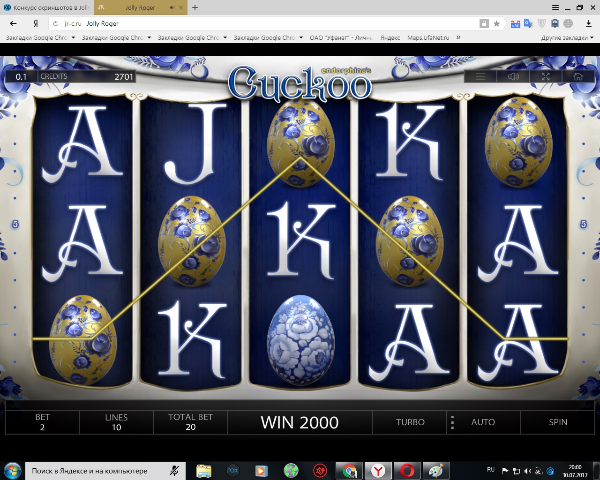Switch to the Конкурс скриншотов tab
The image size is (600, 480).
(x=47, y=7)
